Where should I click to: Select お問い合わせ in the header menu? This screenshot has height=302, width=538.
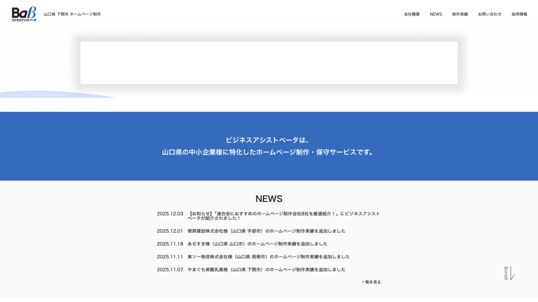pyautogui.click(x=489, y=14)
